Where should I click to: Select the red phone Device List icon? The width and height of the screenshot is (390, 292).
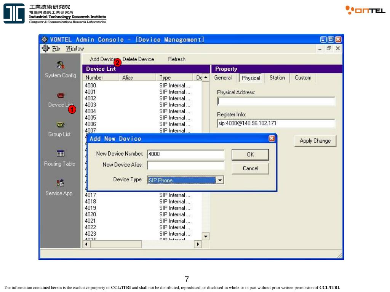tap(61, 95)
